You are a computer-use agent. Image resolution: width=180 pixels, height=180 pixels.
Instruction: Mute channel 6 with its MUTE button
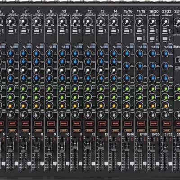click(12, 124)
